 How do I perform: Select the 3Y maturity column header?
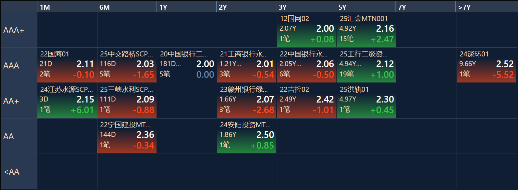click(x=306, y=7)
